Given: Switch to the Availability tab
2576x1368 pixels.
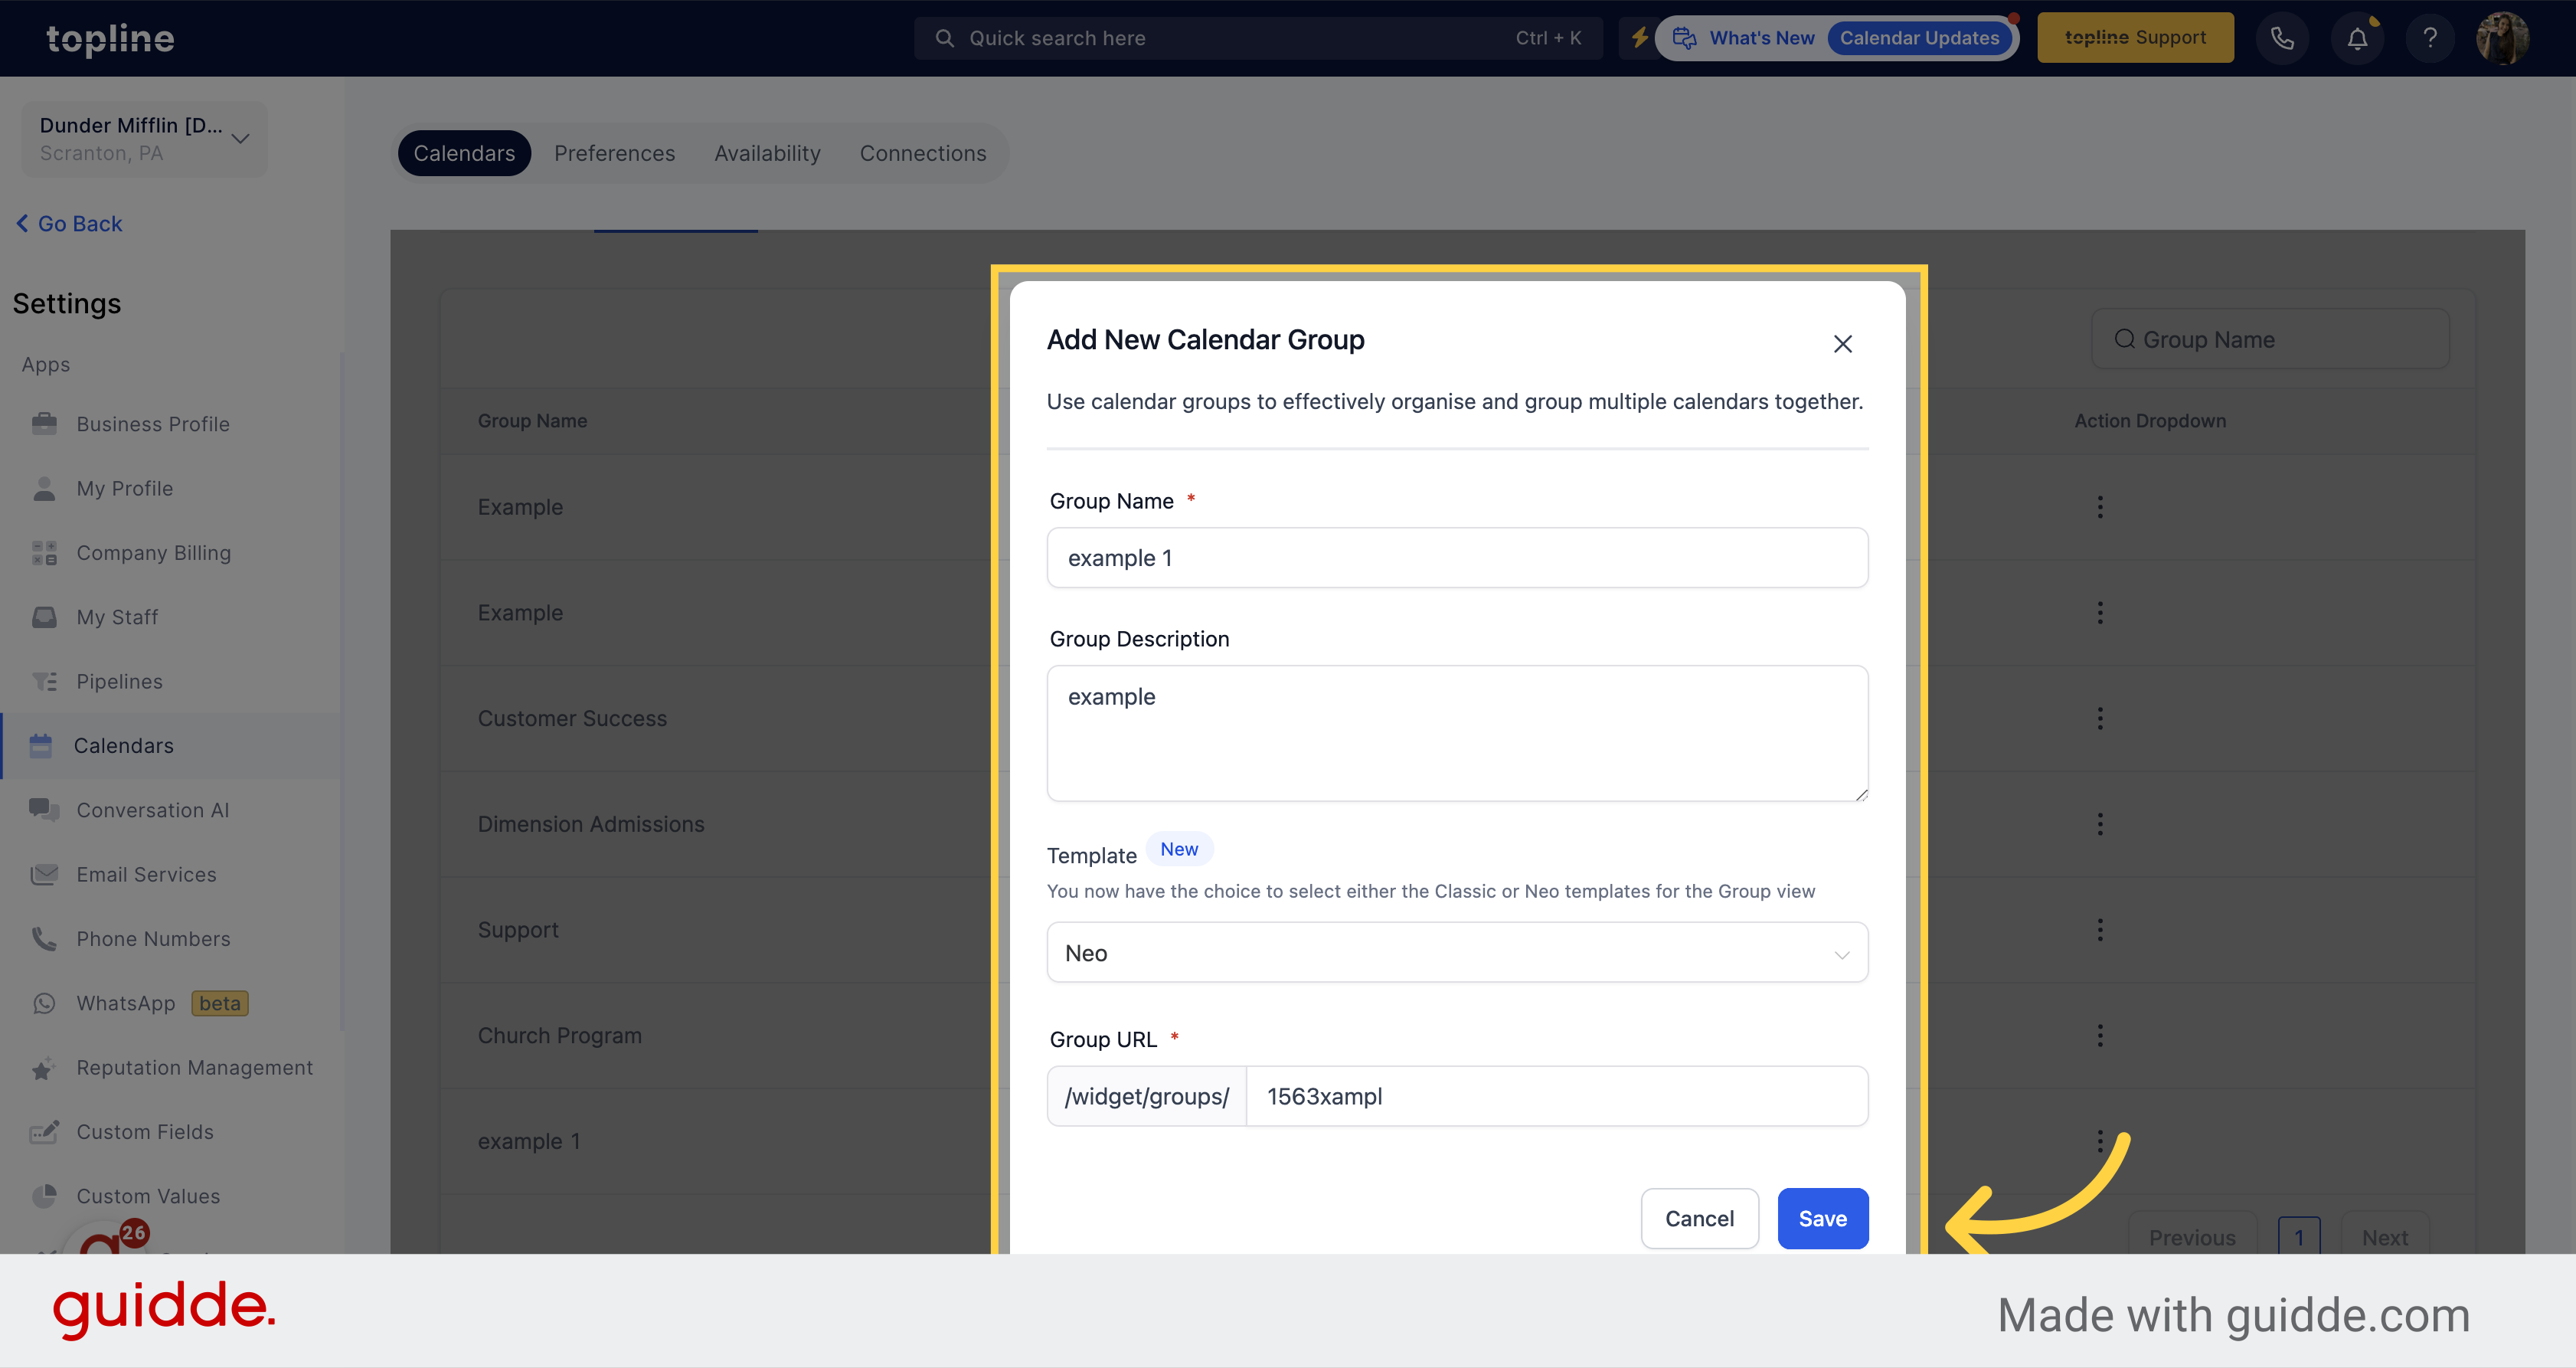Looking at the screenshot, I should pyautogui.click(x=765, y=152).
